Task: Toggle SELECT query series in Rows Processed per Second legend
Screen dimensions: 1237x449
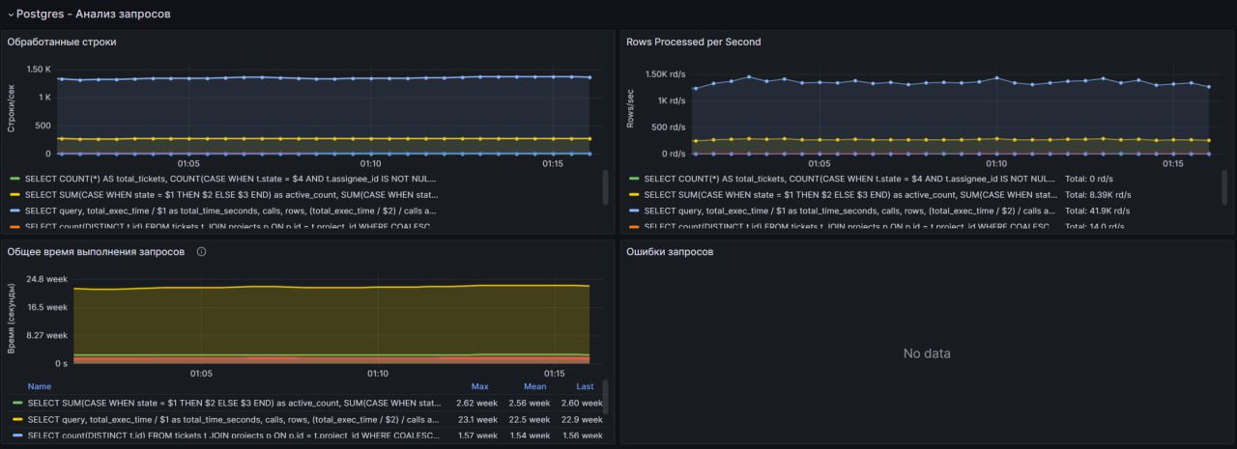Action: 849,210
